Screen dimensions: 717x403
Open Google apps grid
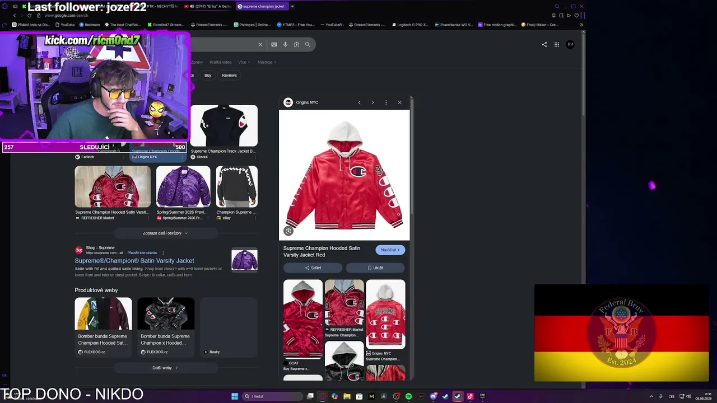point(557,44)
